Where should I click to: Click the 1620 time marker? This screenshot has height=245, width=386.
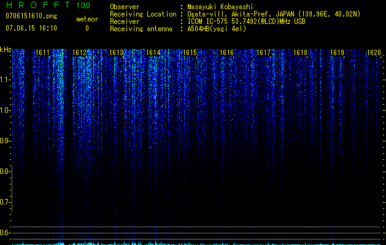click(x=374, y=53)
